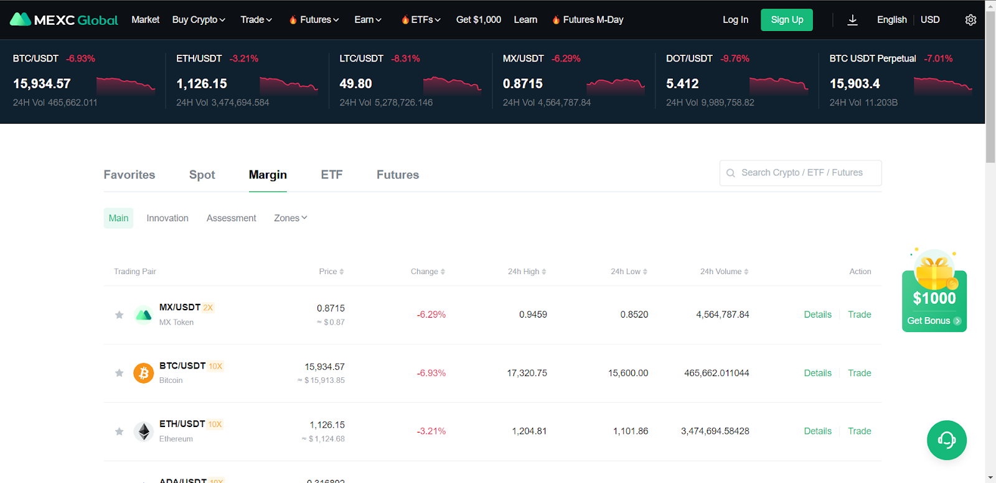Open Details for ETH/USDT

tap(818, 431)
